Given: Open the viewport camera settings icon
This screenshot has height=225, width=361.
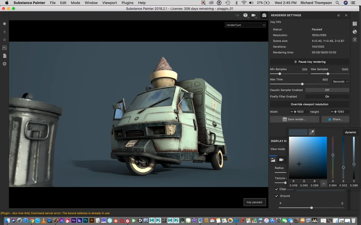Looking at the screenshot, I should 254,15.
